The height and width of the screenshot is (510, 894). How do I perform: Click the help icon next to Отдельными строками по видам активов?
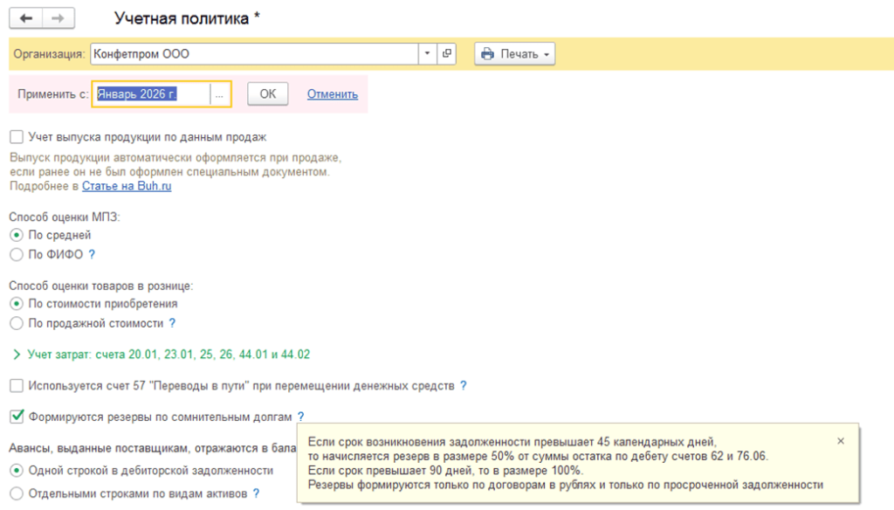(x=256, y=493)
